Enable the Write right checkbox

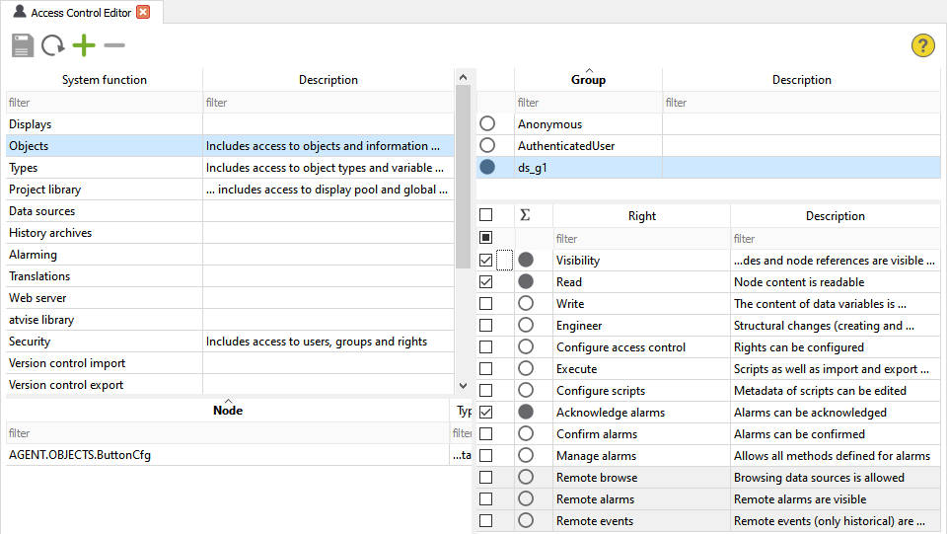coord(485,304)
